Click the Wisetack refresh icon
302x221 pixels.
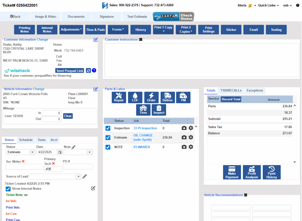[x=88, y=71]
